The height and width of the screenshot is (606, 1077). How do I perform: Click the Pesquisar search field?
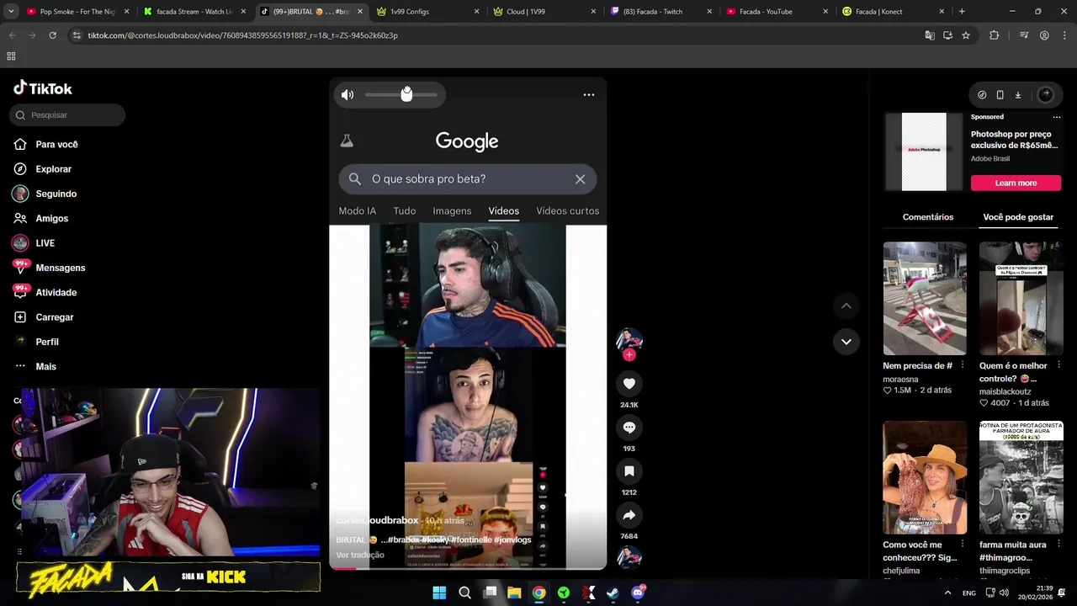[x=67, y=115]
